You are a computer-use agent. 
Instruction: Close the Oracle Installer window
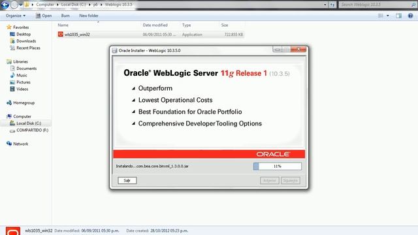tap(298, 50)
